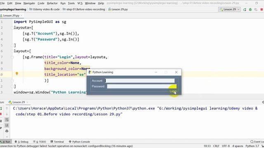Click 'Udemy video & code' breadcrumb folder
The width and height of the screenshot is (264, 148).
(x=45, y=9)
